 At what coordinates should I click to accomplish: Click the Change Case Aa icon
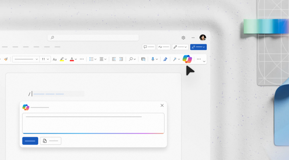(x=55, y=59)
